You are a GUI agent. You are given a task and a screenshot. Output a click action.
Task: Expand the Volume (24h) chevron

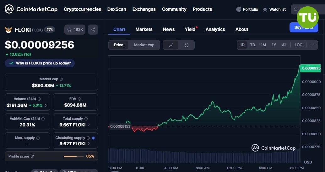46,105
